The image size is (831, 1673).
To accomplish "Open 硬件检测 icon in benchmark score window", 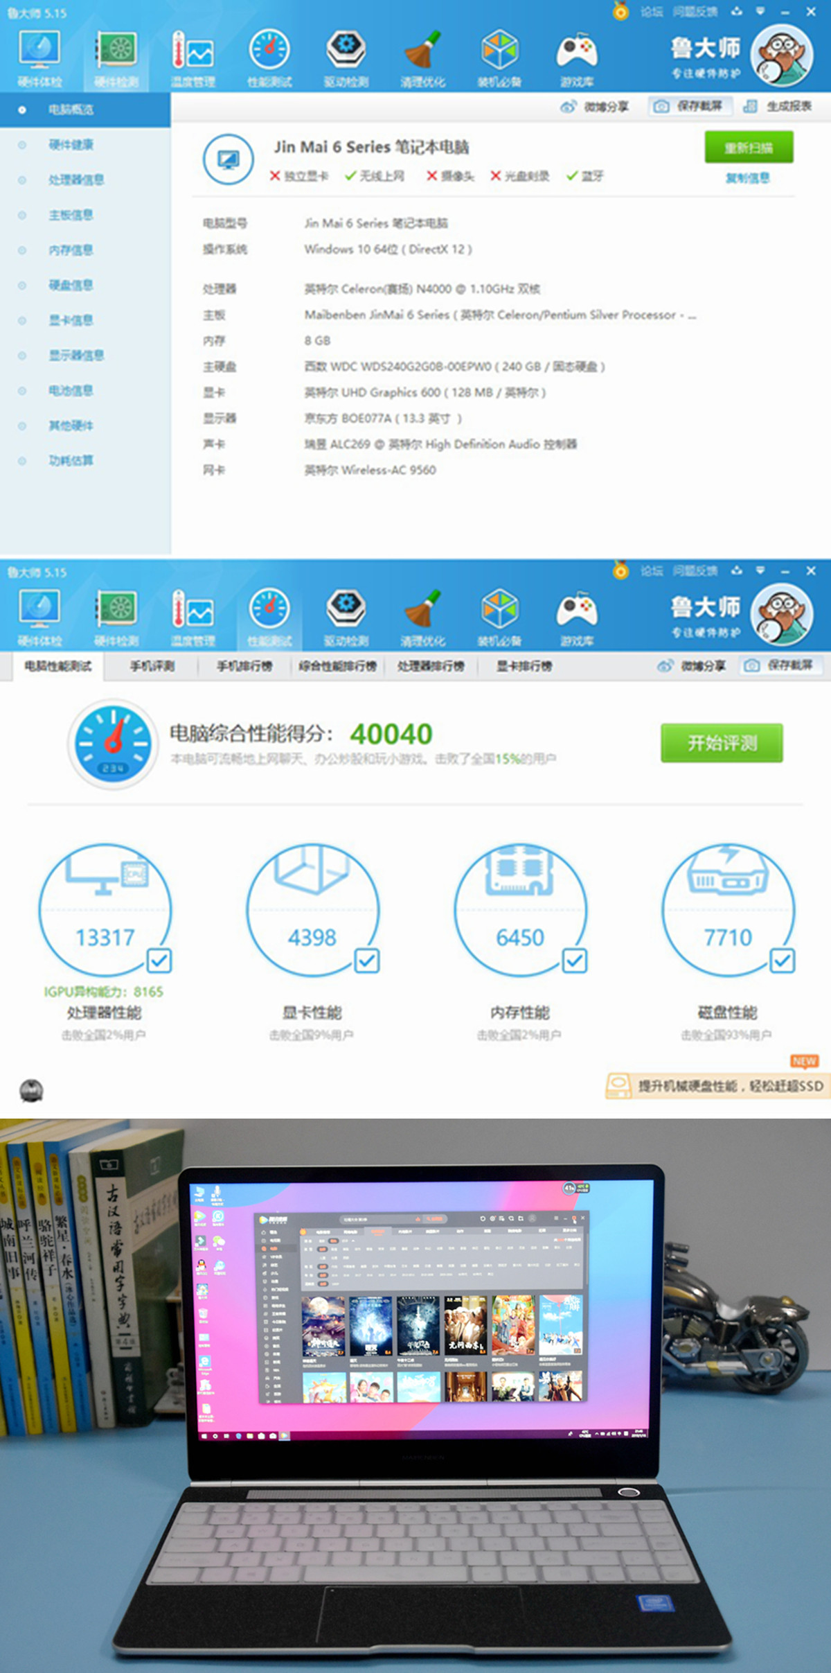I will pos(116,618).
